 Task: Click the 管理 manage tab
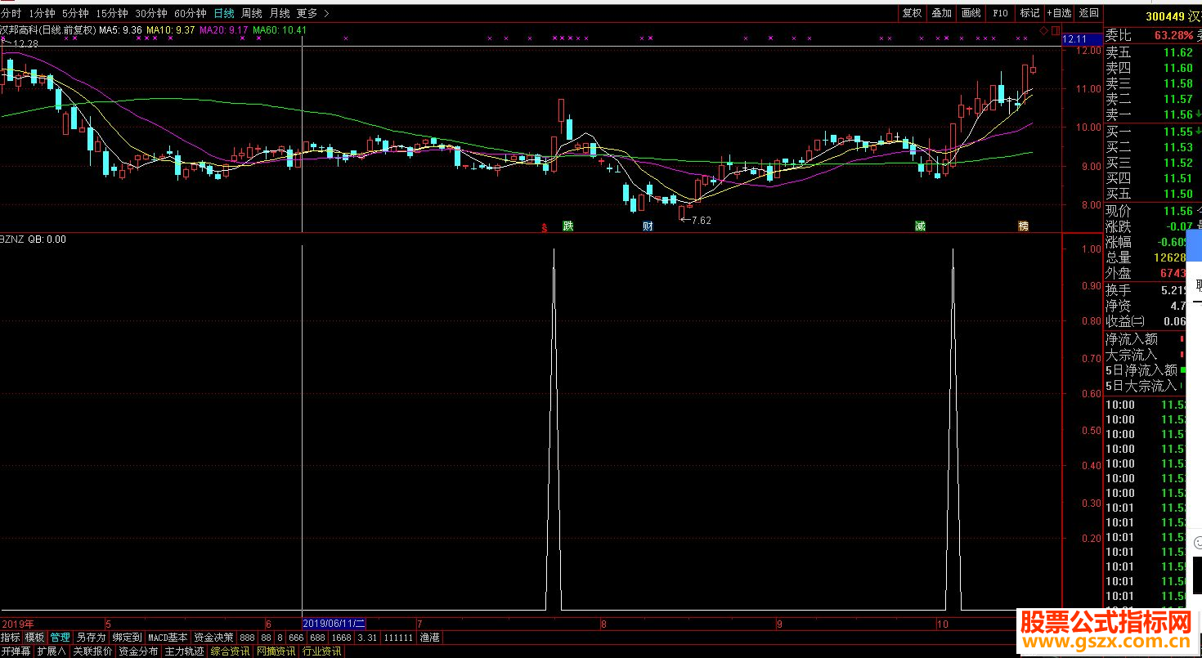(60, 637)
